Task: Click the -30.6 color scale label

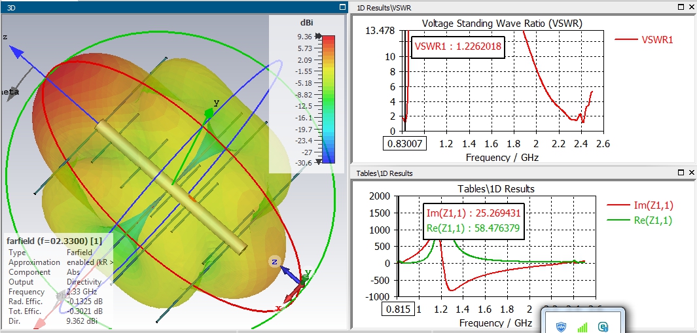Action: coord(303,163)
